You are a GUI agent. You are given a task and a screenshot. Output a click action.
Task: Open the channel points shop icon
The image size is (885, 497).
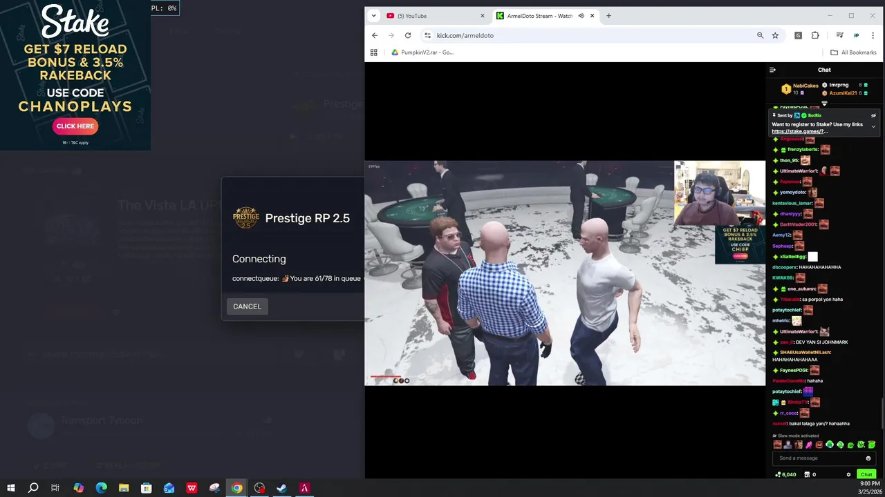[807, 475]
